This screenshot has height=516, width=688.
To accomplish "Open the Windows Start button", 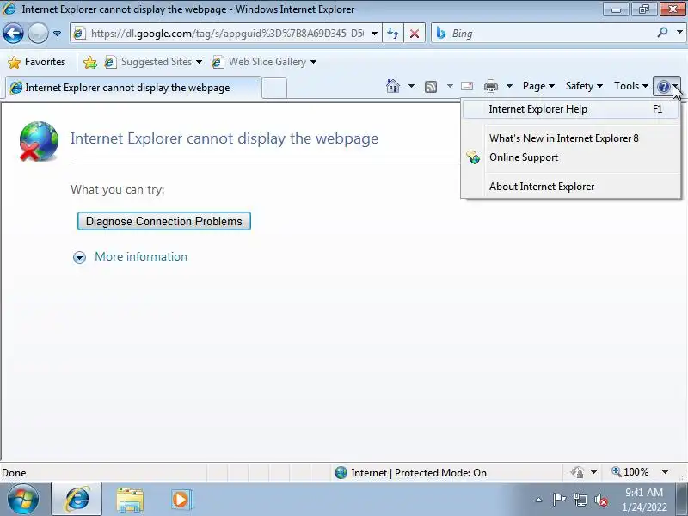I will (23, 499).
